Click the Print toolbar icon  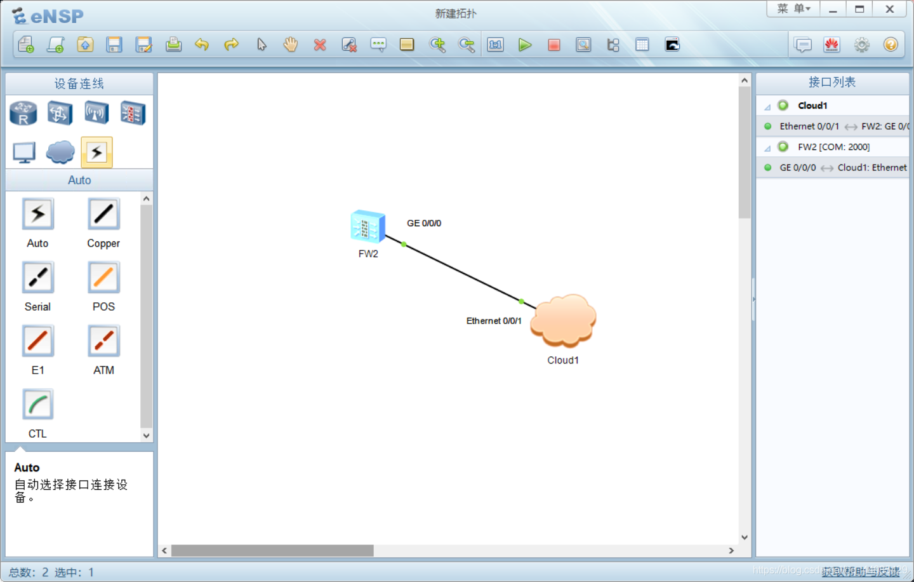[173, 44]
